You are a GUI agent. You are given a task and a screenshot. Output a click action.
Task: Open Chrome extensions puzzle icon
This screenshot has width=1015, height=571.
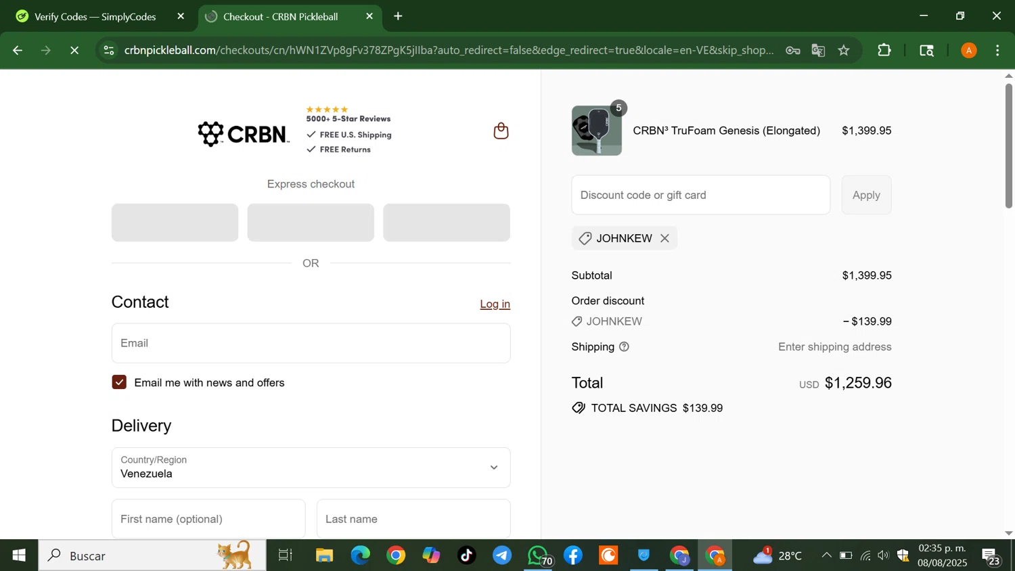point(884,50)
